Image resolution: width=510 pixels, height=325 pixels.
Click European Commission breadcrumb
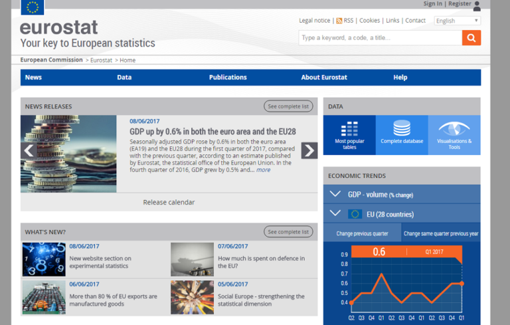pos(51,60)
